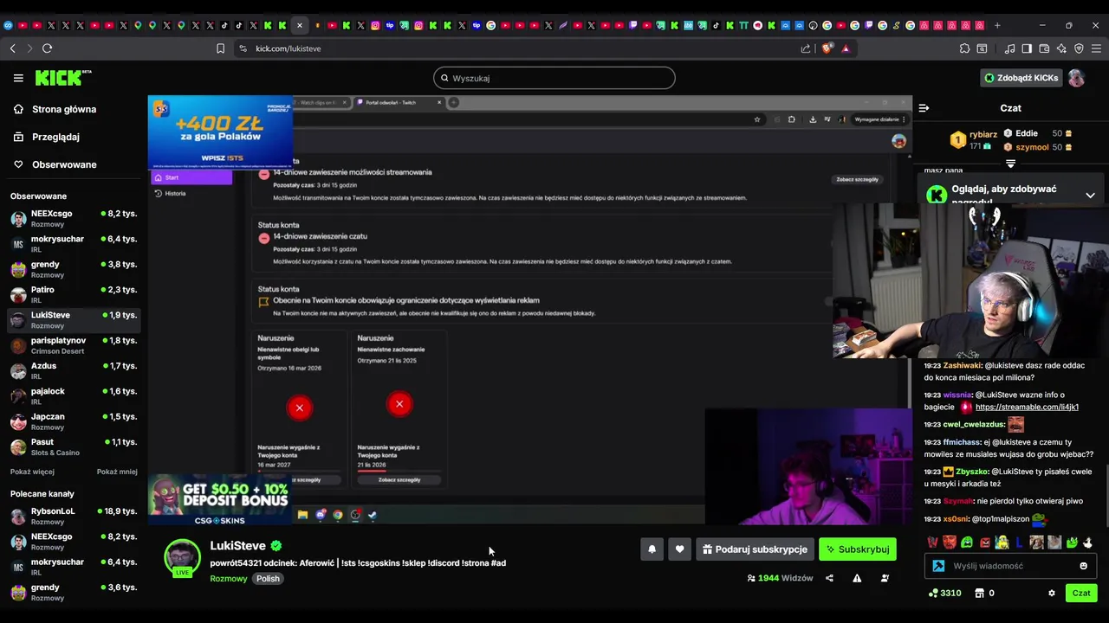Click the address bar URL kick.com/lukisteve
Image resolution: width=1109 pixels, height=623 pixels.
tap(289, 48)
